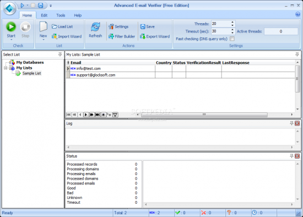
Task: Pin the Log panel
Action: point(291,123)
